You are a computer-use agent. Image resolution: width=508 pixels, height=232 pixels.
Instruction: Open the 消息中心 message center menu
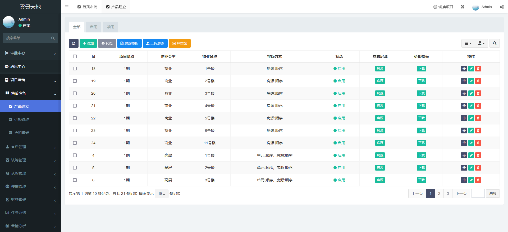click(30, 66)
